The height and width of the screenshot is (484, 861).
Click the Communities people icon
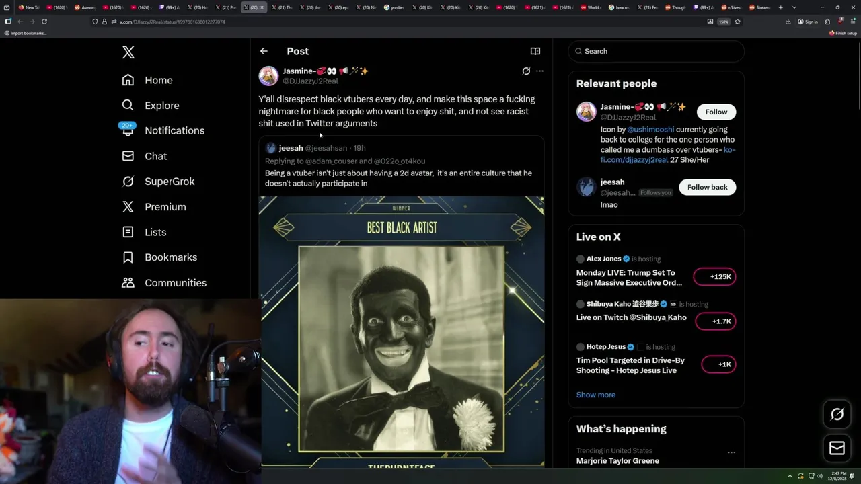[x=128, y=283]
